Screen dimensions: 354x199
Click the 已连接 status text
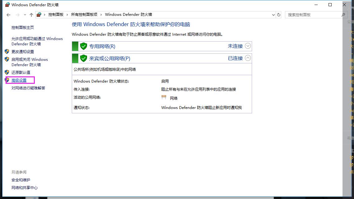[x=235, y=58]
